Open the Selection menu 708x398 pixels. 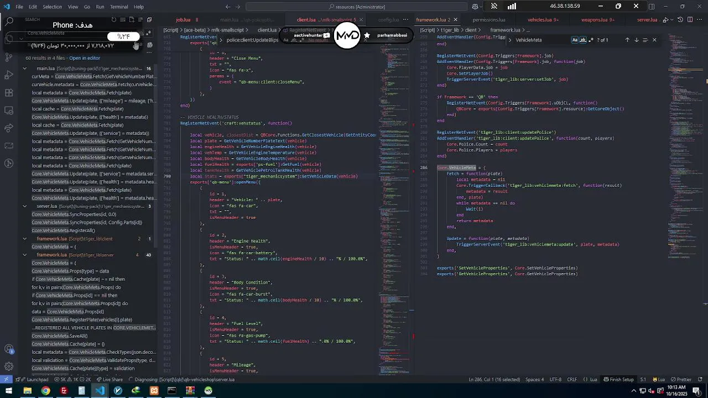[x=53, y=7]
